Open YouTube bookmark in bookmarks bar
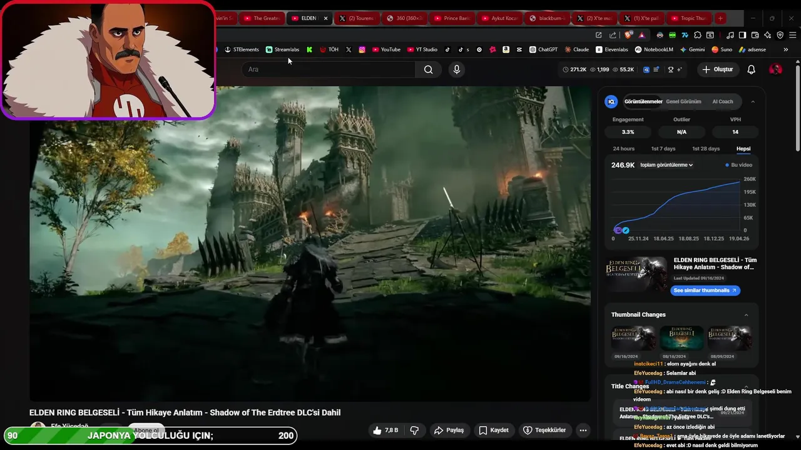 (x=386, y=49)
